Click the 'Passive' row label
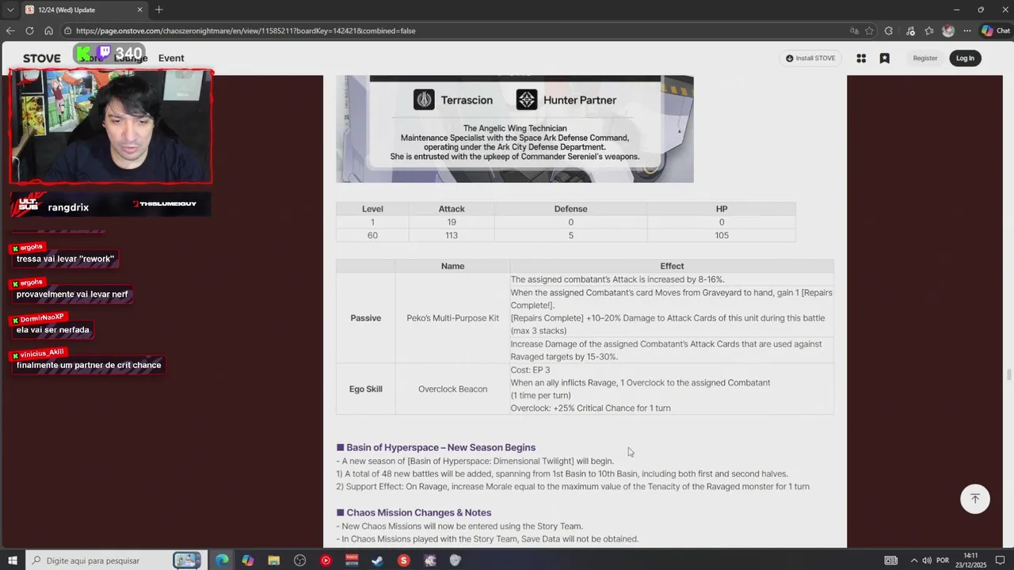The image size is (1014, 570). tap(366, 318)
